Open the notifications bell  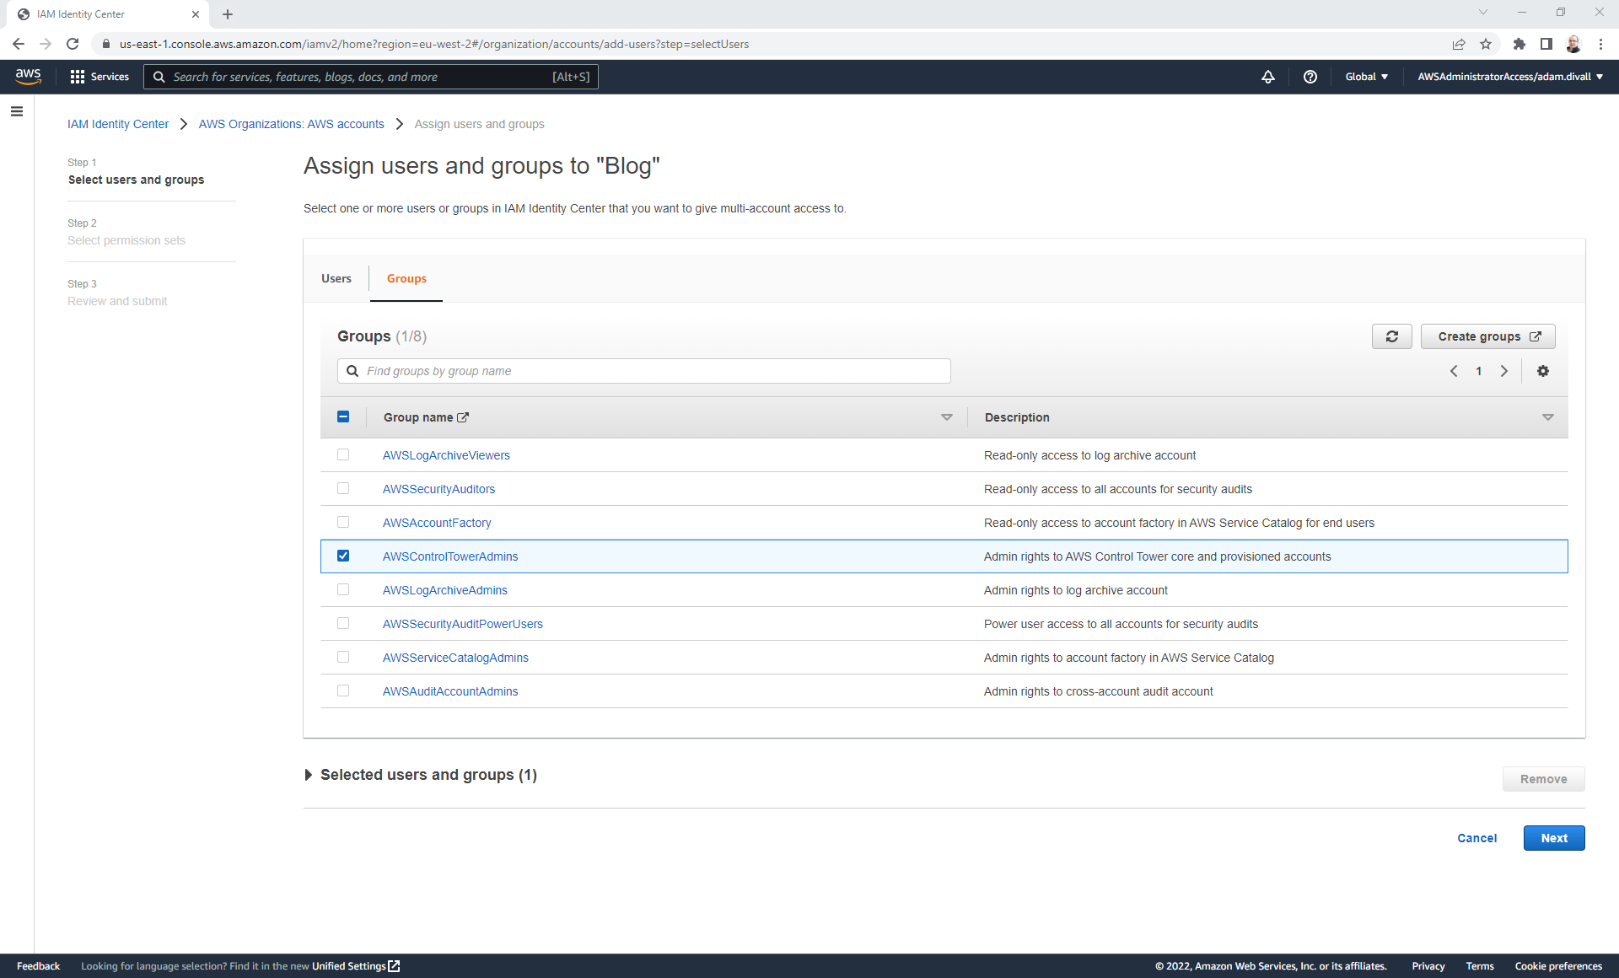click(x=1268, y=77)
